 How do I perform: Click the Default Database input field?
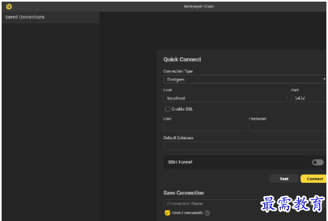pos(245,146)
